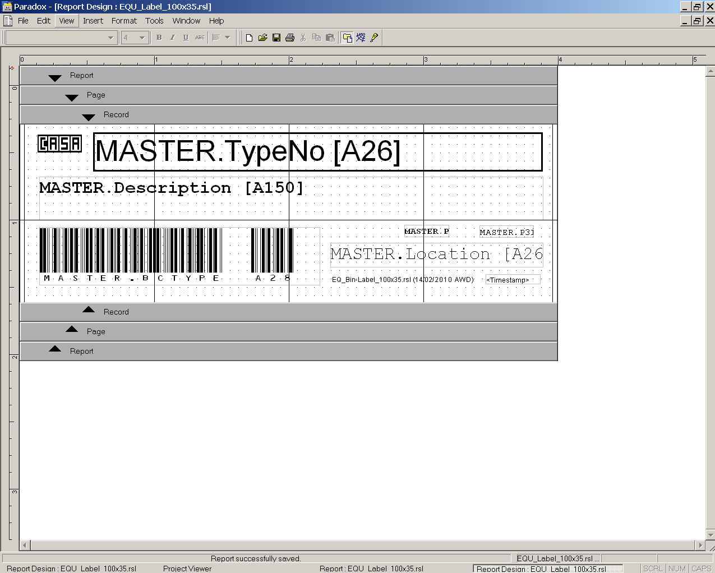This screenshot has height=573, width=715.
Task: Switch to Project Viewer in the window bar
Action: pyautogui.click(x=187, y=569)
